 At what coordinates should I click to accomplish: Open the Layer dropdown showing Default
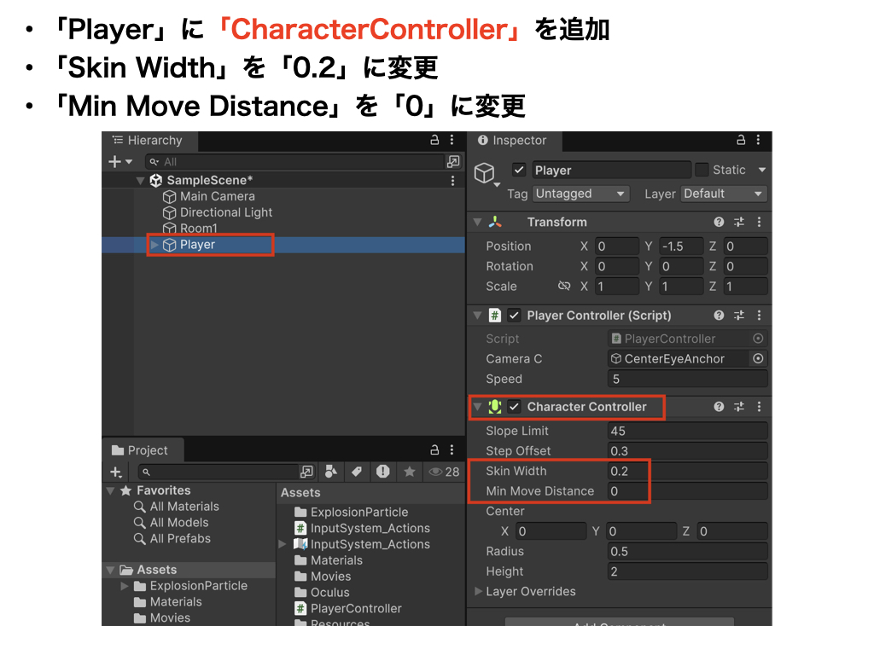723,194
